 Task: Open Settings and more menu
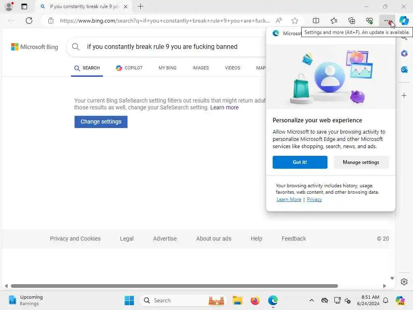[387, 21]
